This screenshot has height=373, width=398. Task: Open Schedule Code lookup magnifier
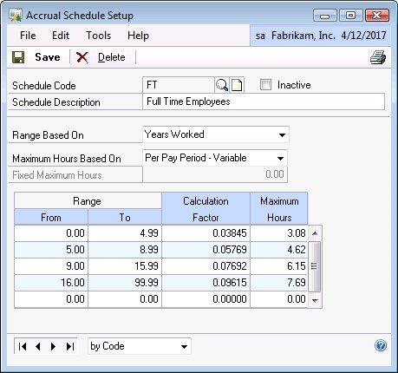222,85
